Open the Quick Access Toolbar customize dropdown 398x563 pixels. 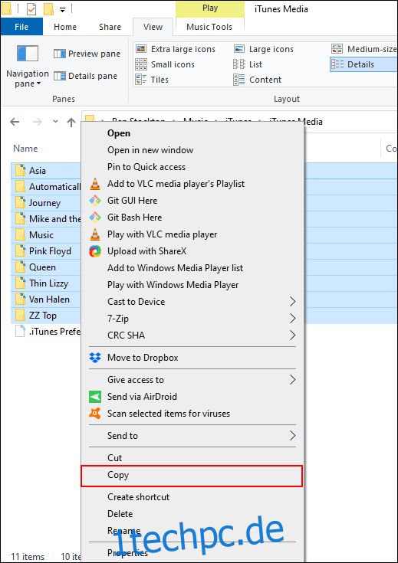[62, 10]
